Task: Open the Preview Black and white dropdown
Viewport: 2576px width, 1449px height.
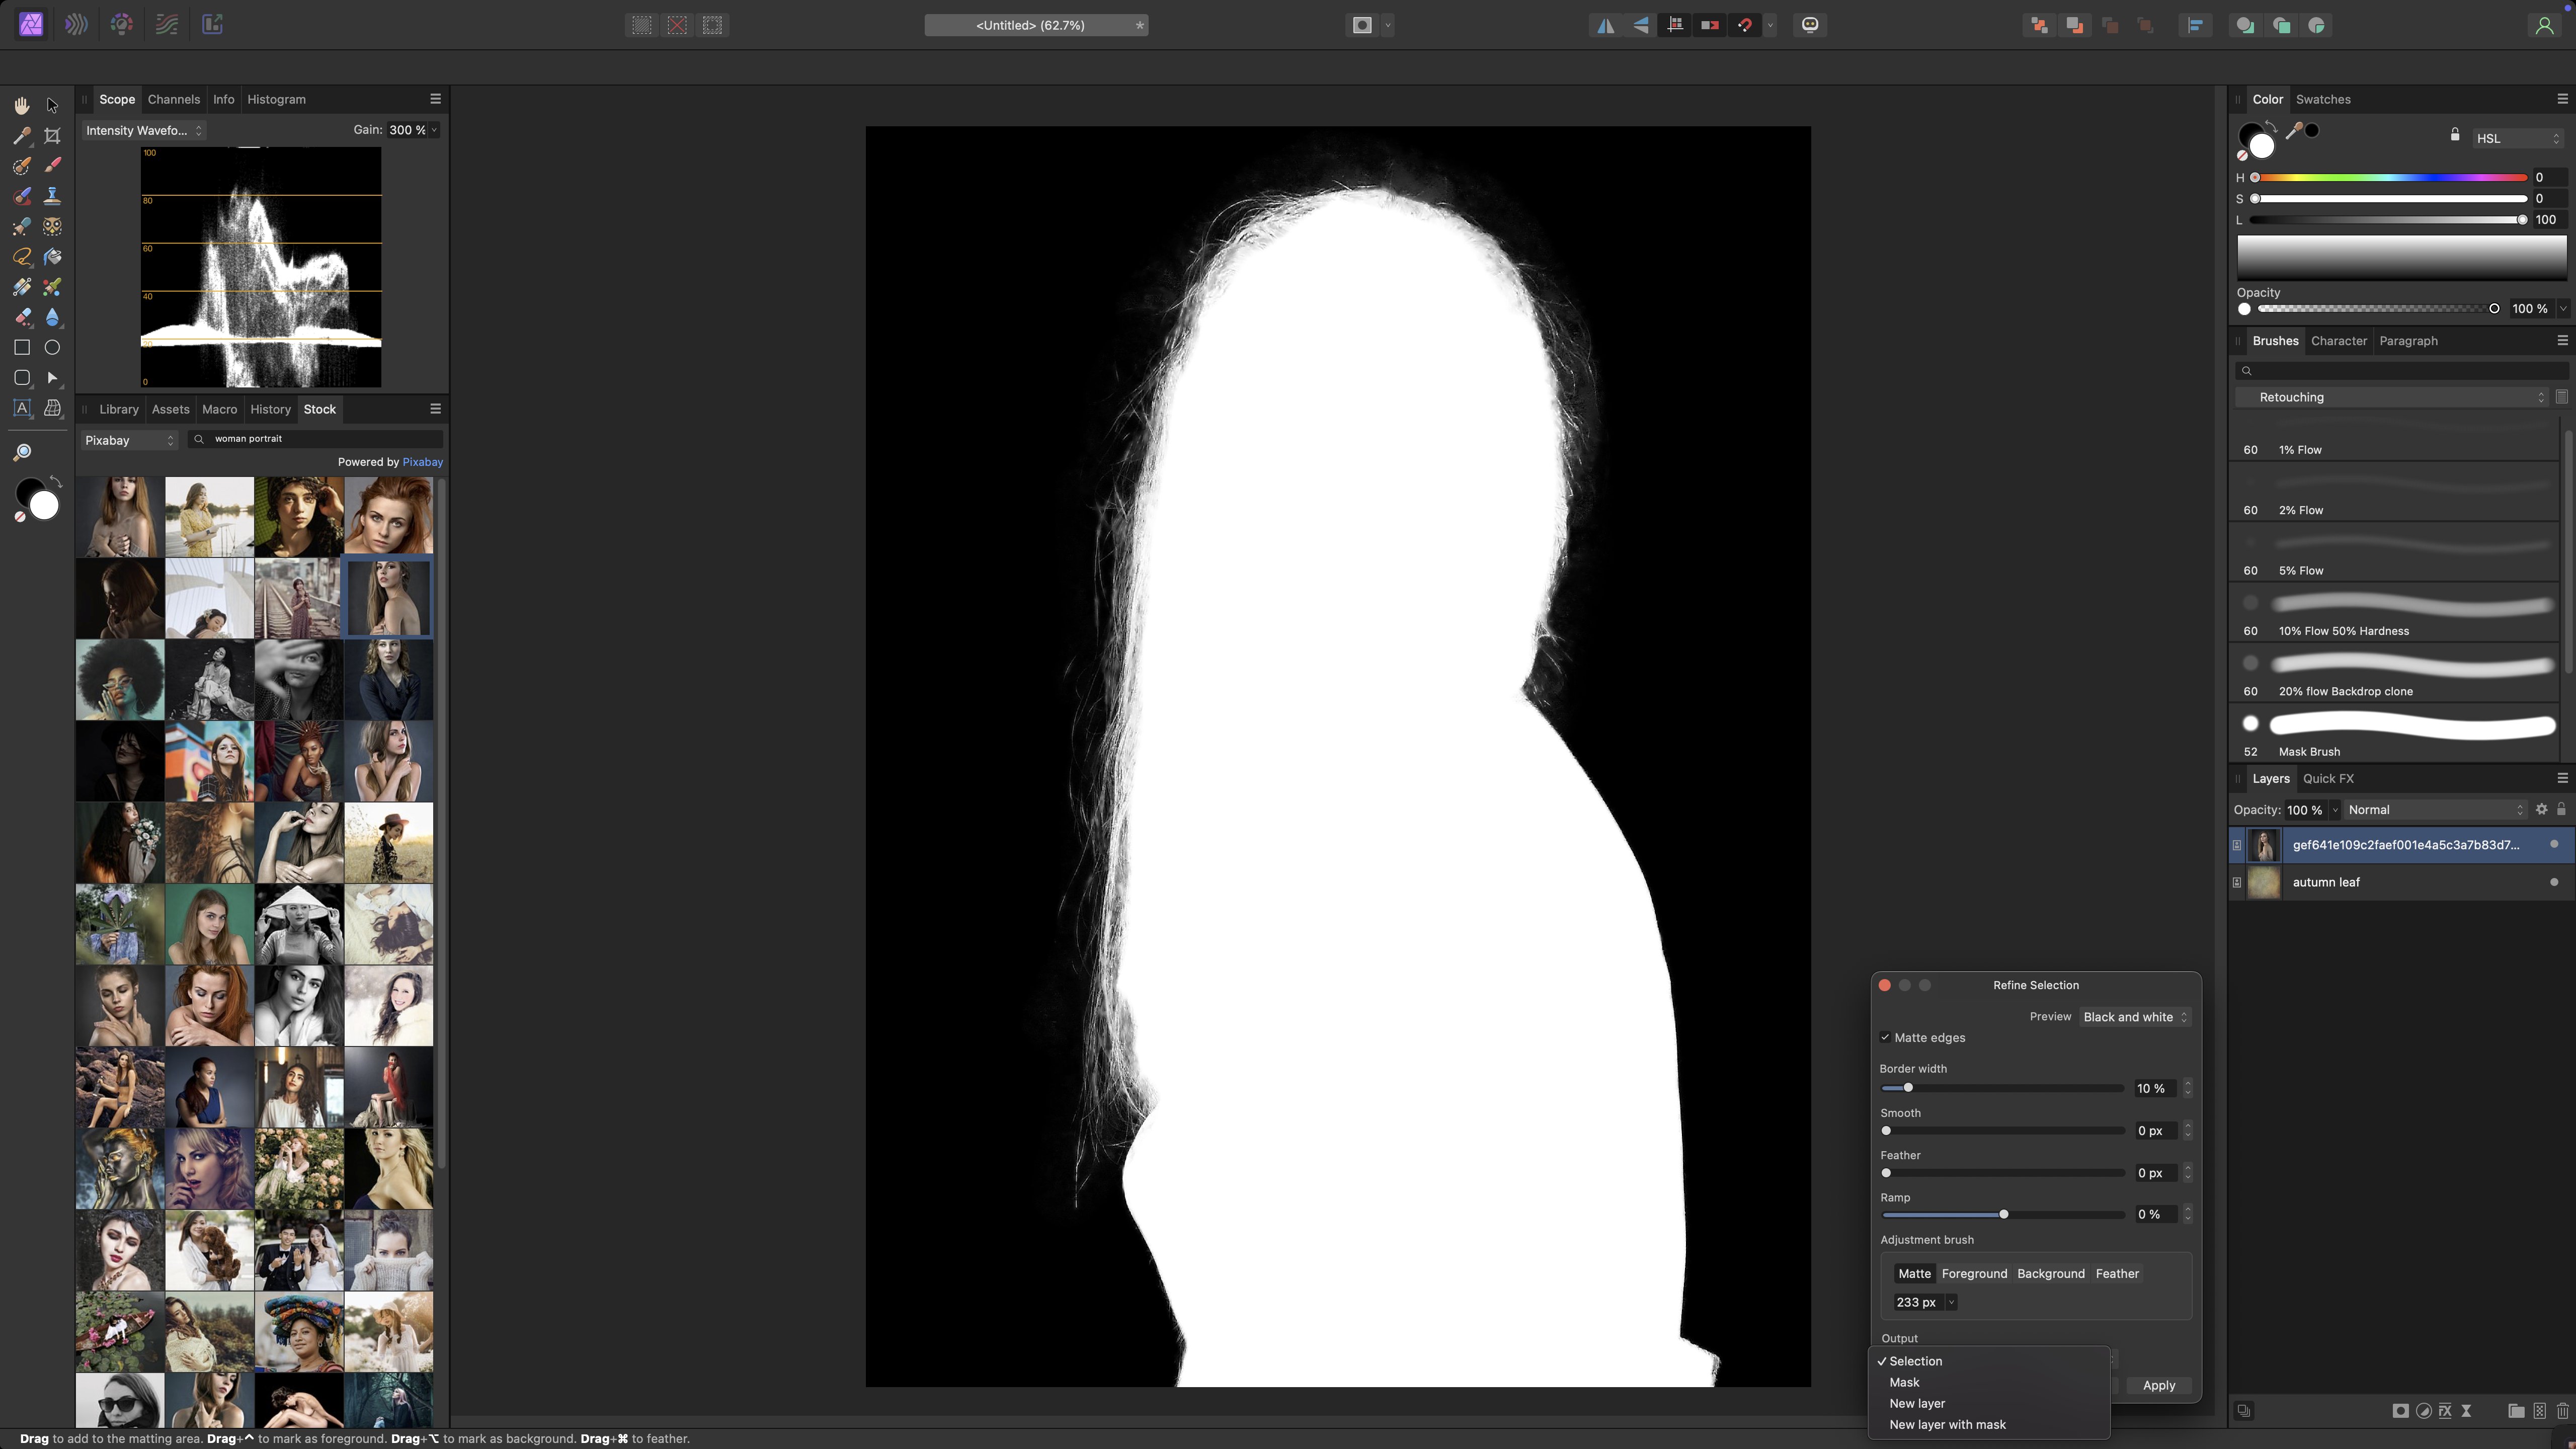Action: [x=2135, y=1017]
